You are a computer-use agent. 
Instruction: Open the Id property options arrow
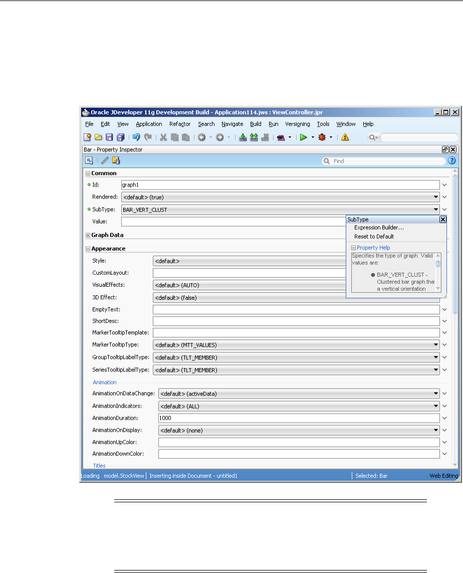(444, 185)
